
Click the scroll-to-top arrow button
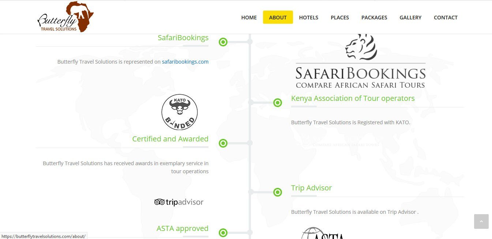(481, 221)
